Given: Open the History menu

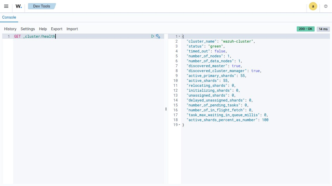Looking at the screenshot, I should pyautogui.click(x=10, y=29).
